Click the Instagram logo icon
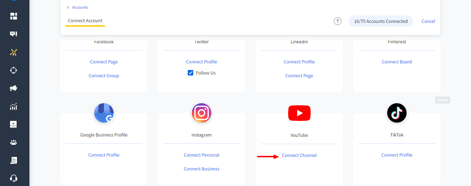Screen dimensions: 471x186 pos(202,113)
